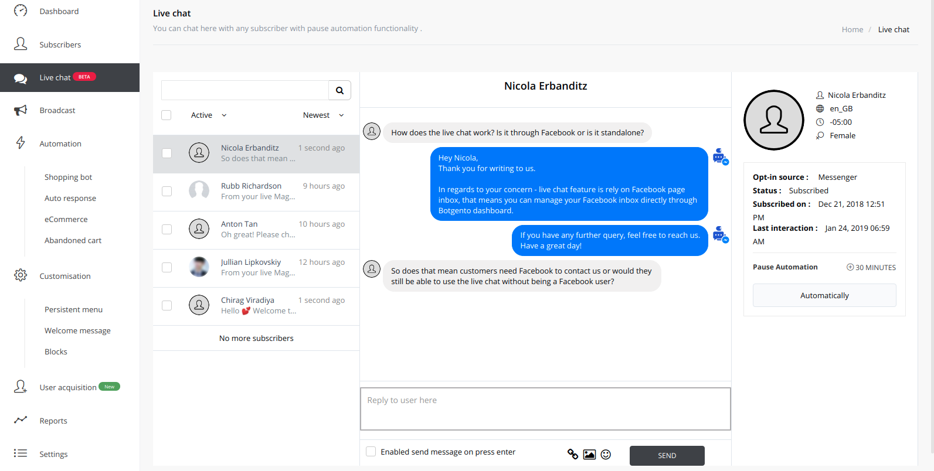Click the Settings menu label
Image resolution: width=934 pixels, height=471 pixels.
(x=53, y=454)
